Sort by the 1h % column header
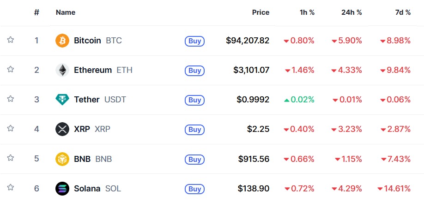This screenshot has height=202, width=424. coord(307,12)
